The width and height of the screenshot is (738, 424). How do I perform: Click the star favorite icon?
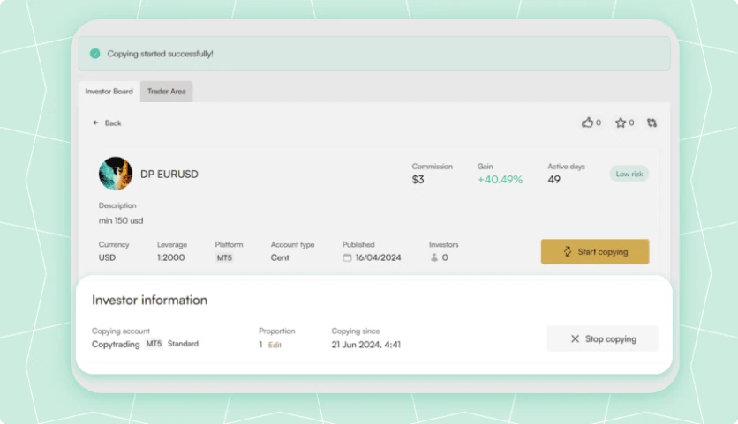pos(621,123)
